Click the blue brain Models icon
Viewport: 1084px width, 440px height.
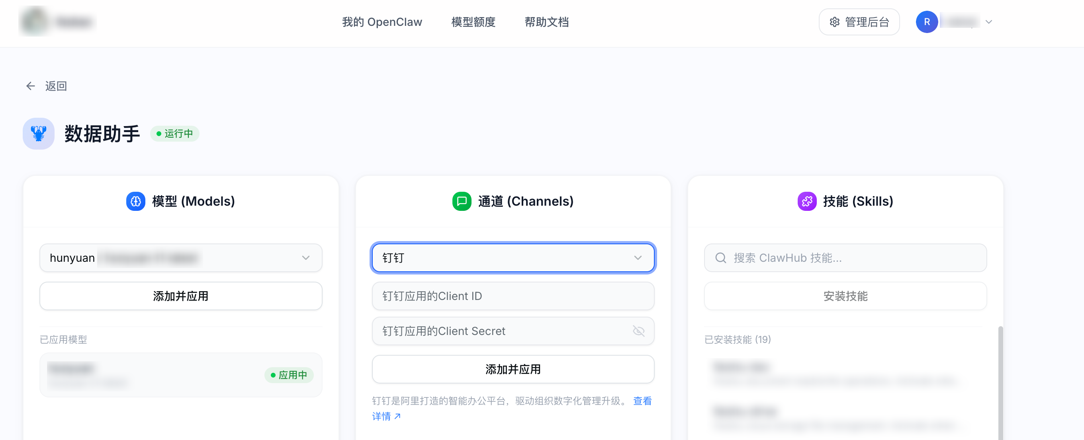tap(135, 201)
